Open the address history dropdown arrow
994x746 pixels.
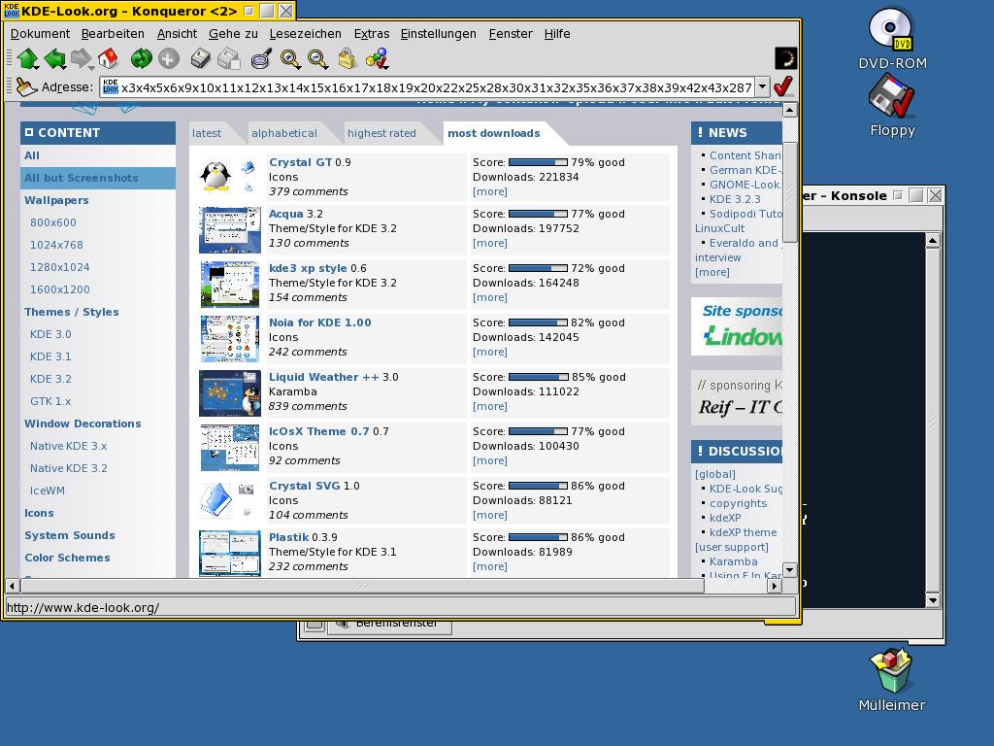point(763,86)
